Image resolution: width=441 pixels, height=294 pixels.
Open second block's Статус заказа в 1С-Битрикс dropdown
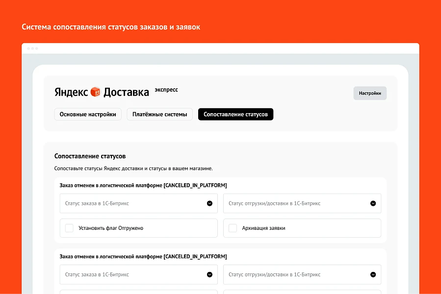point(139,274)
